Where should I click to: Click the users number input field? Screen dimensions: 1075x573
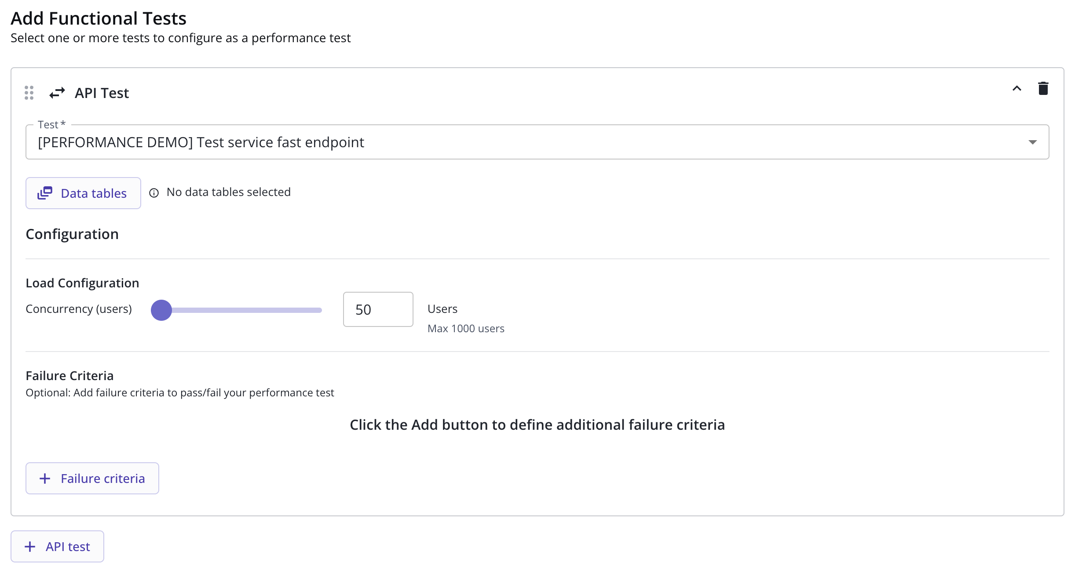point(378,309)
